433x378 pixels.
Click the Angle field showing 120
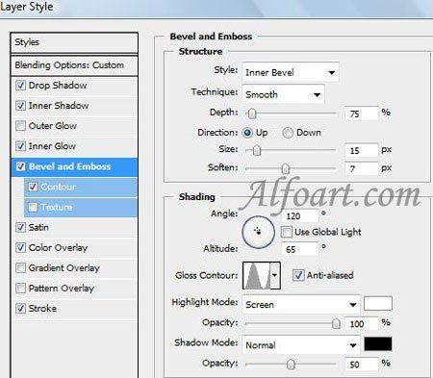[x=300, y=216]
